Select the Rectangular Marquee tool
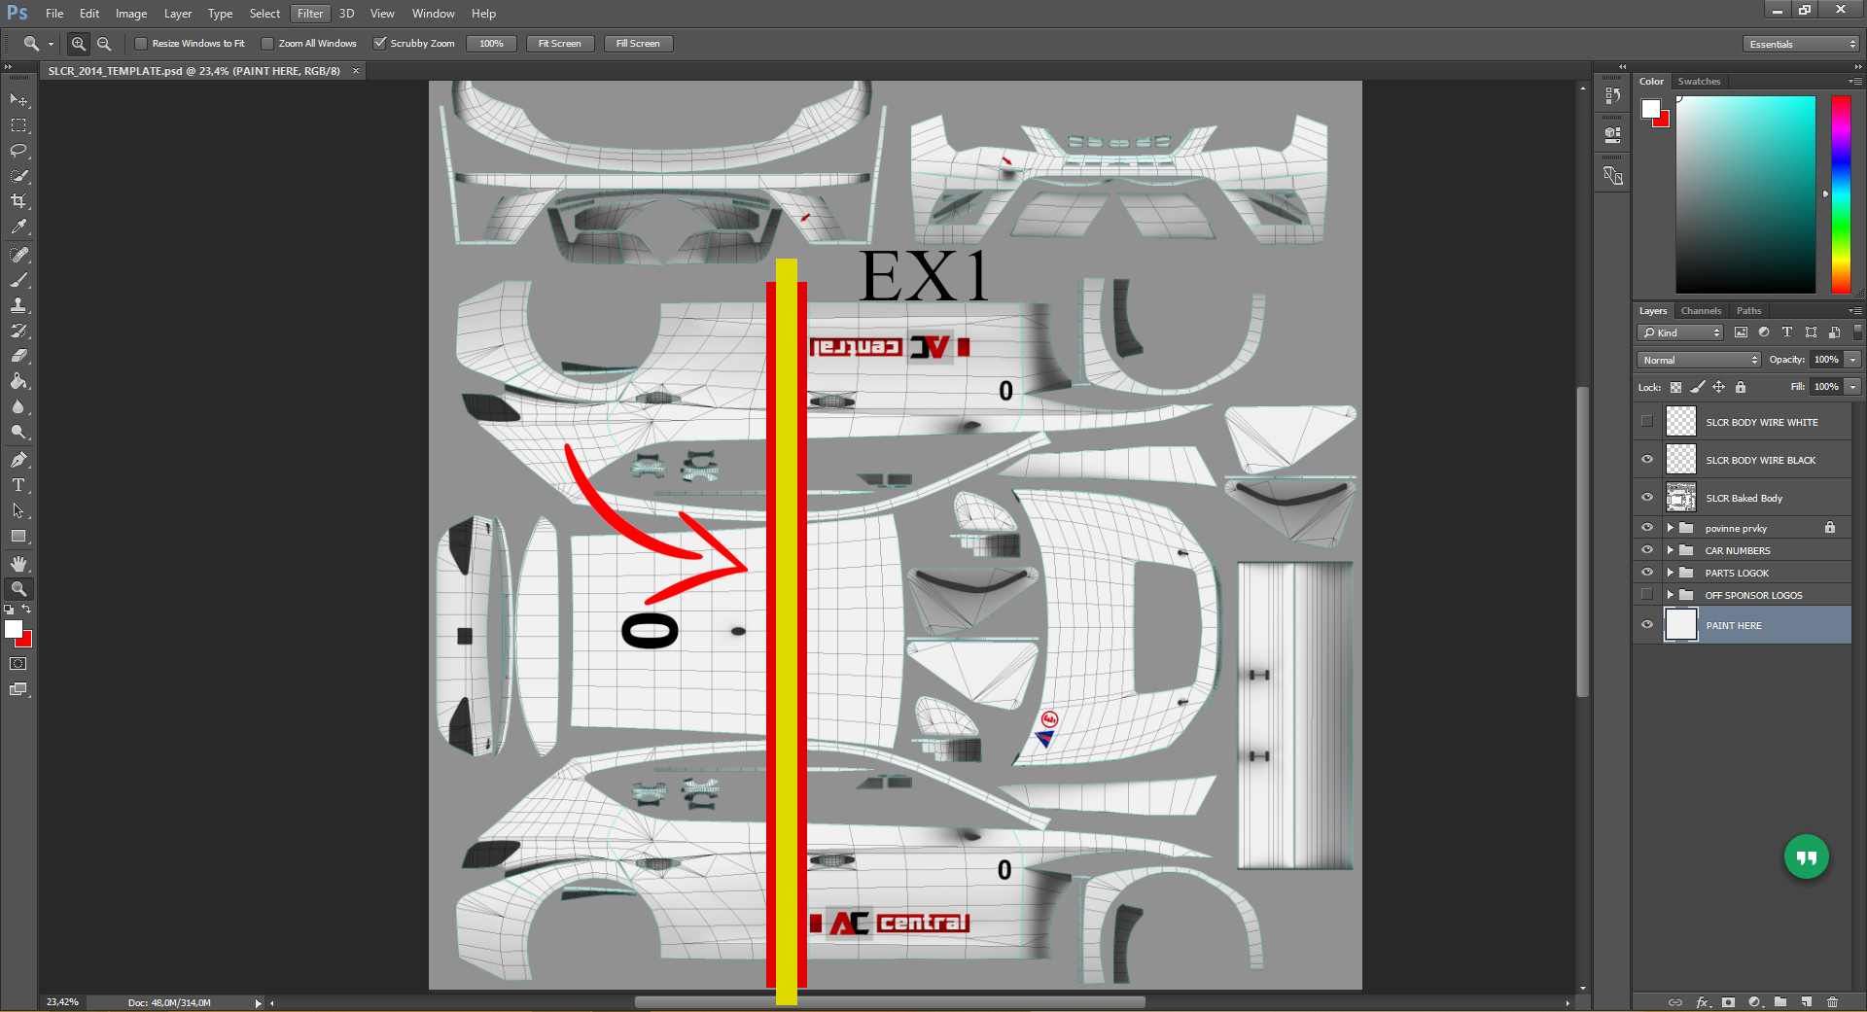 pyautogui.click(x=18, y=125)
